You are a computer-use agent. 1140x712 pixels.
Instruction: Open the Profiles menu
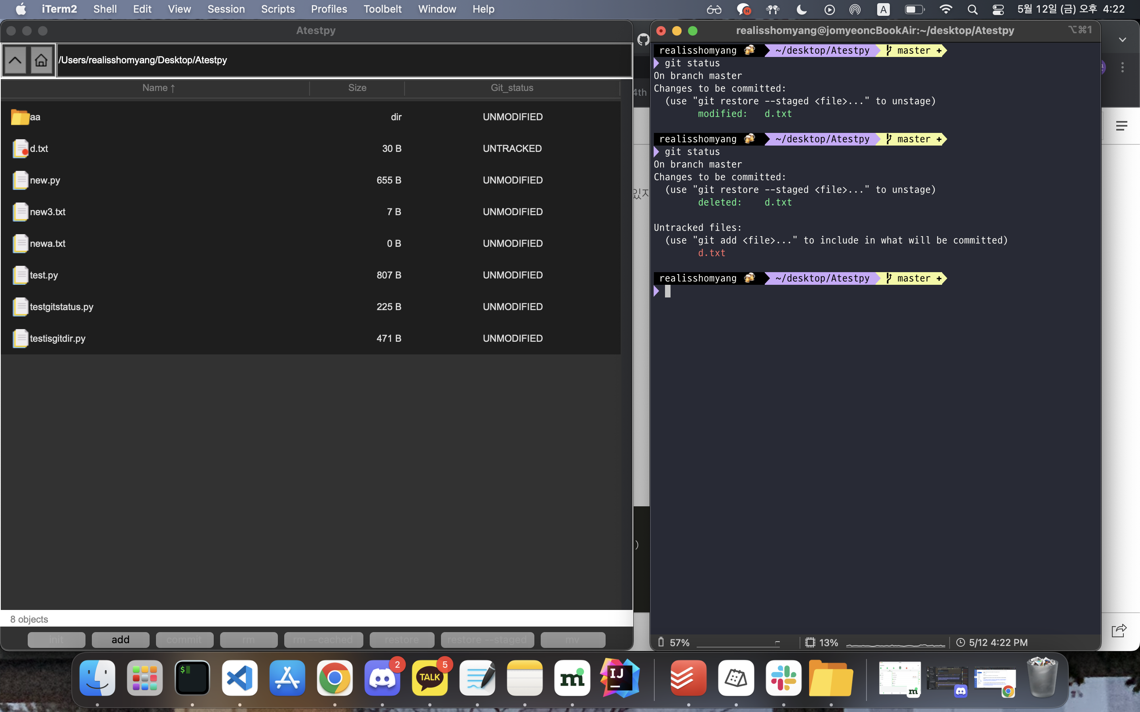329,9
